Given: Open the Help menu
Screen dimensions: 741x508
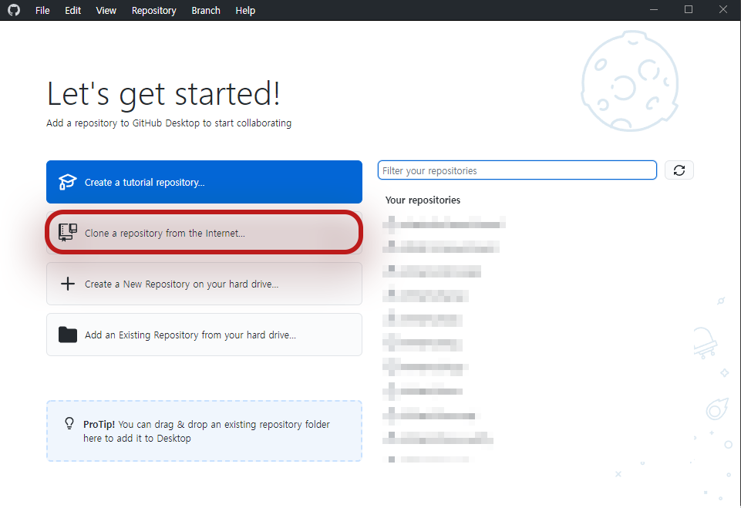Looking at the screenshot, I should pyautogui.click(x=245, y=10).
